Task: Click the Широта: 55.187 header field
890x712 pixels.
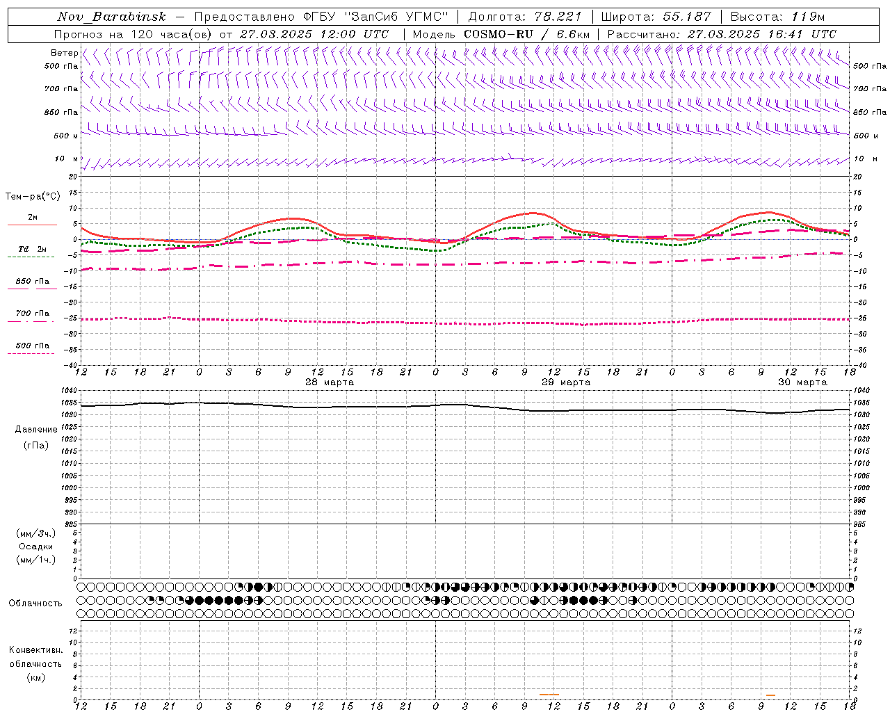Action: (x=656, y=17)
